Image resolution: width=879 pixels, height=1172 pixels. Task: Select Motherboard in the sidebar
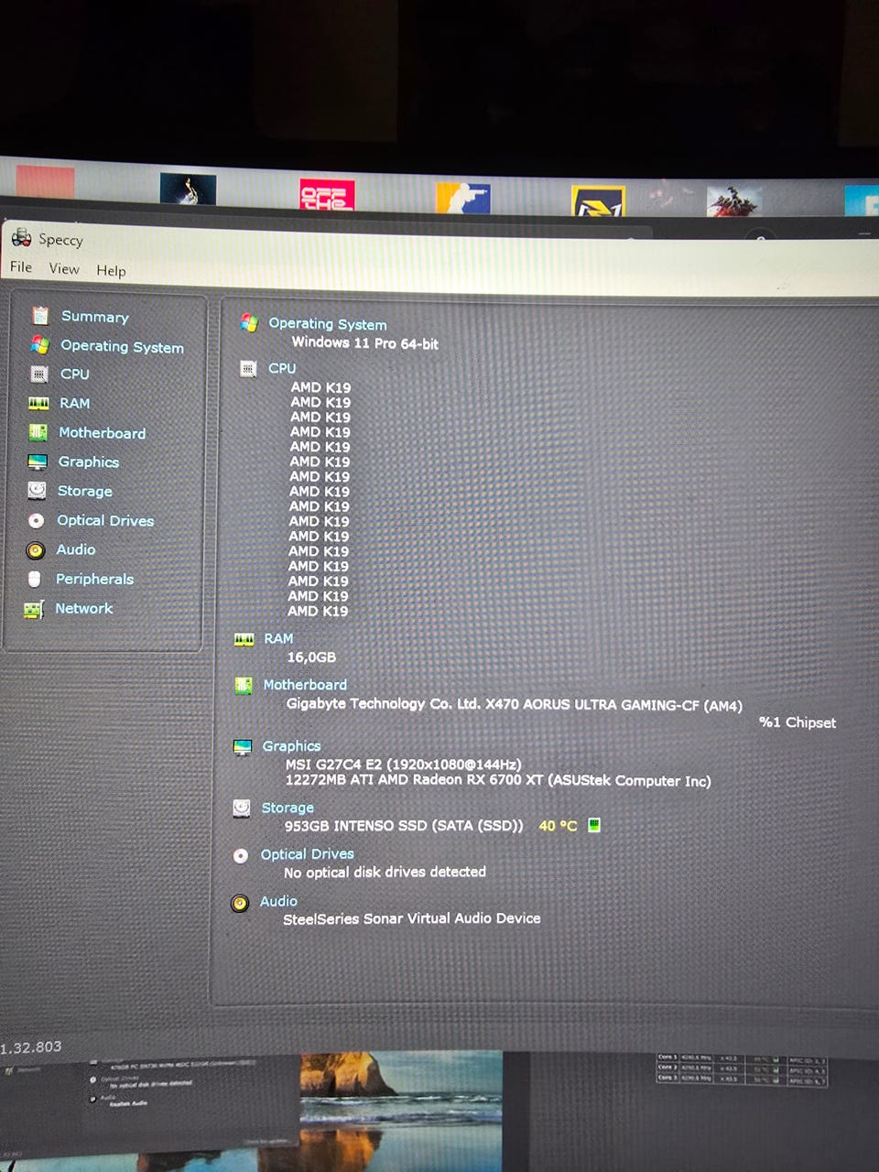tap(103, 432)
